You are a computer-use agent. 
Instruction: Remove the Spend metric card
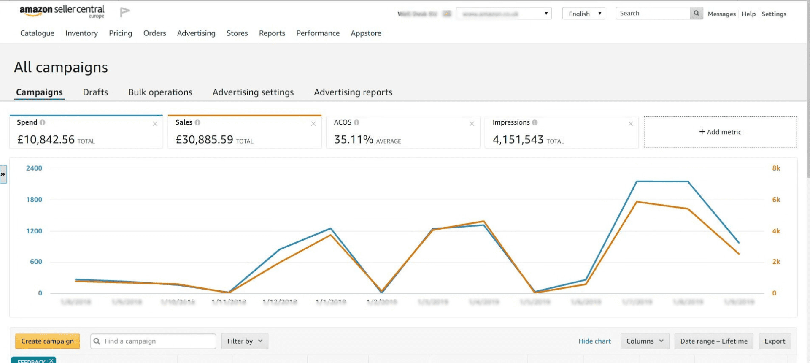[155, 124]
